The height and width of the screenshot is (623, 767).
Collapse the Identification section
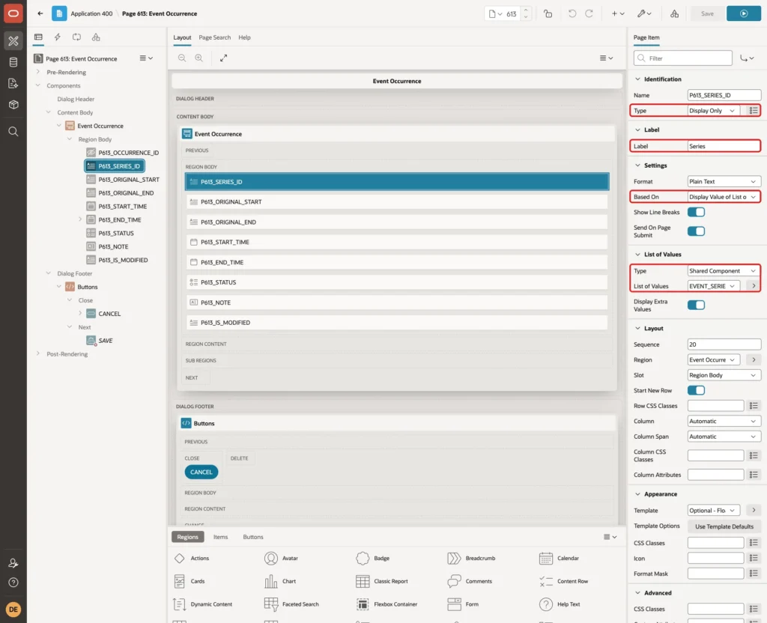pos(637,79)
